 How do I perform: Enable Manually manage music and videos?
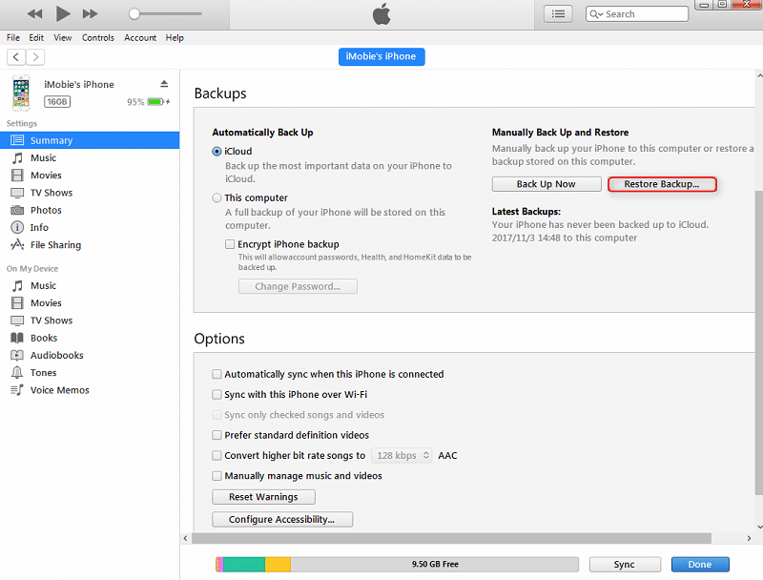(x=217, y=476)
